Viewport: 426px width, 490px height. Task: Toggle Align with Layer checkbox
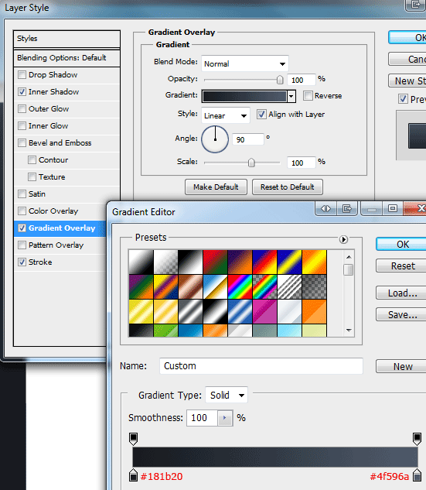[x=261, y=115]
